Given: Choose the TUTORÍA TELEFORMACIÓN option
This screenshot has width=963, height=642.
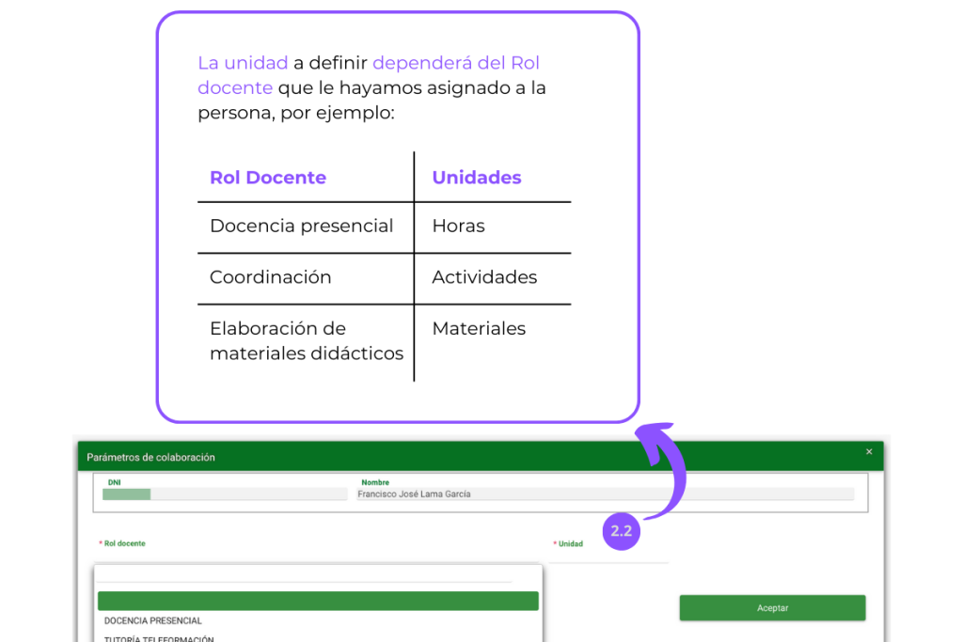Looking at the screenshot, I should [158, 637].
